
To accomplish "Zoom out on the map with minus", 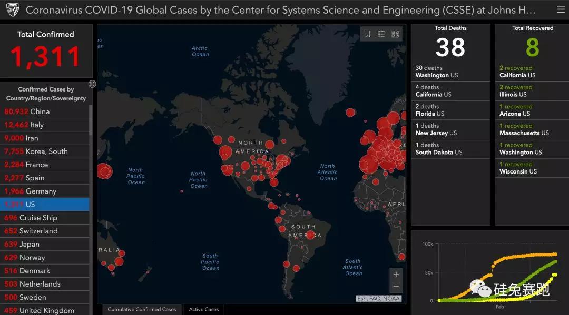I will pyautogui.click(x=396, y=287).
